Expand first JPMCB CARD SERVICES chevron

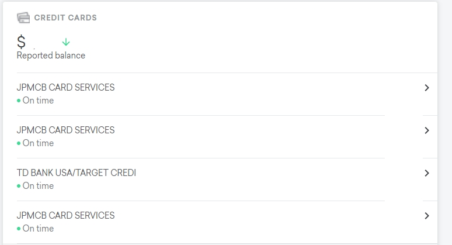(x=427, y=88)
